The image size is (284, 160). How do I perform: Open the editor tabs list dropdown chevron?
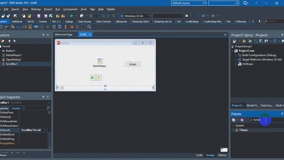(x=225, y=35)
